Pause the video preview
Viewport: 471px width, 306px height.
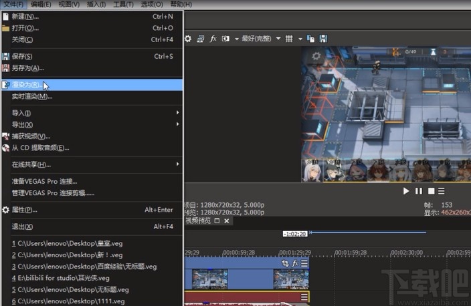(418, 191)
